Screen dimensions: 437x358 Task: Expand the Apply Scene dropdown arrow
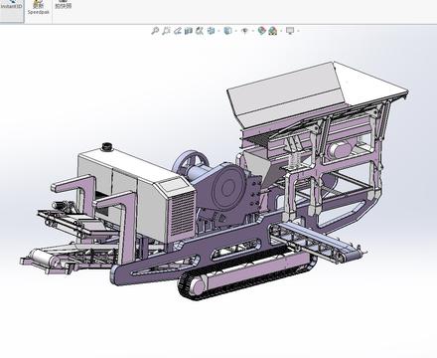pyautogui.click(x=281, y=31)
